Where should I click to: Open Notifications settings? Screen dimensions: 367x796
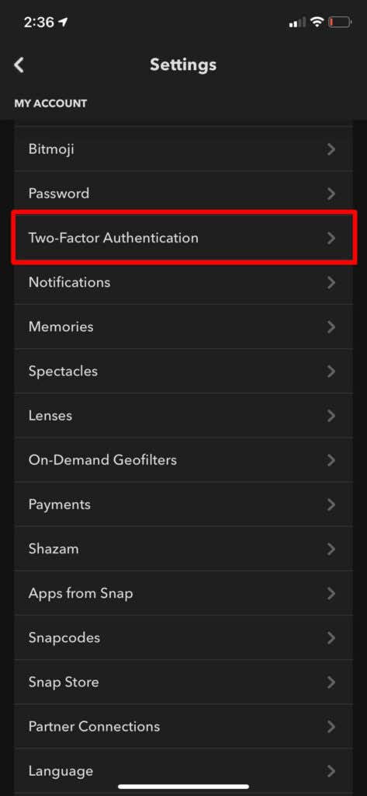coord(183,282)
